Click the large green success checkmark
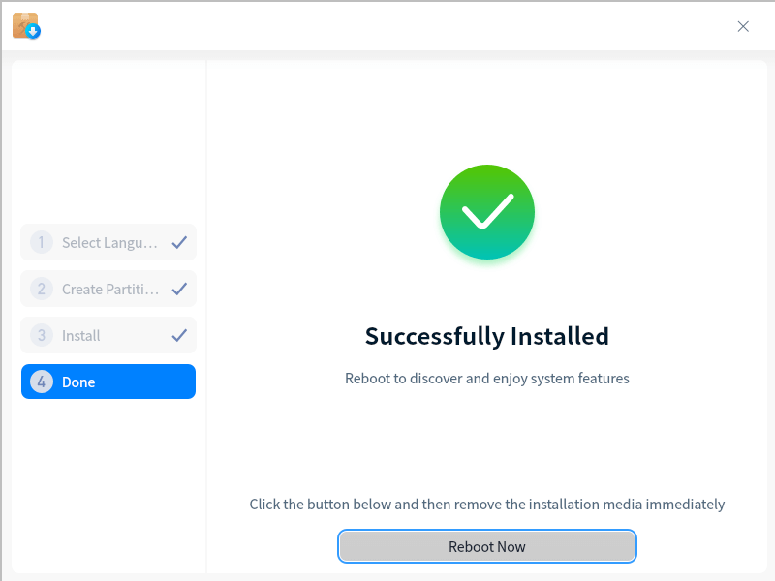Viewport: 775px width, 581px height. tap(487, 212)
